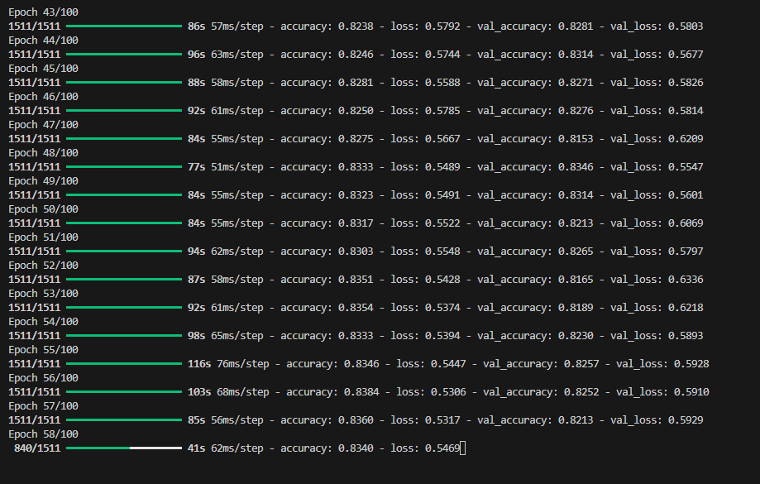Click the white unfinished portion of progress bar

155,448
